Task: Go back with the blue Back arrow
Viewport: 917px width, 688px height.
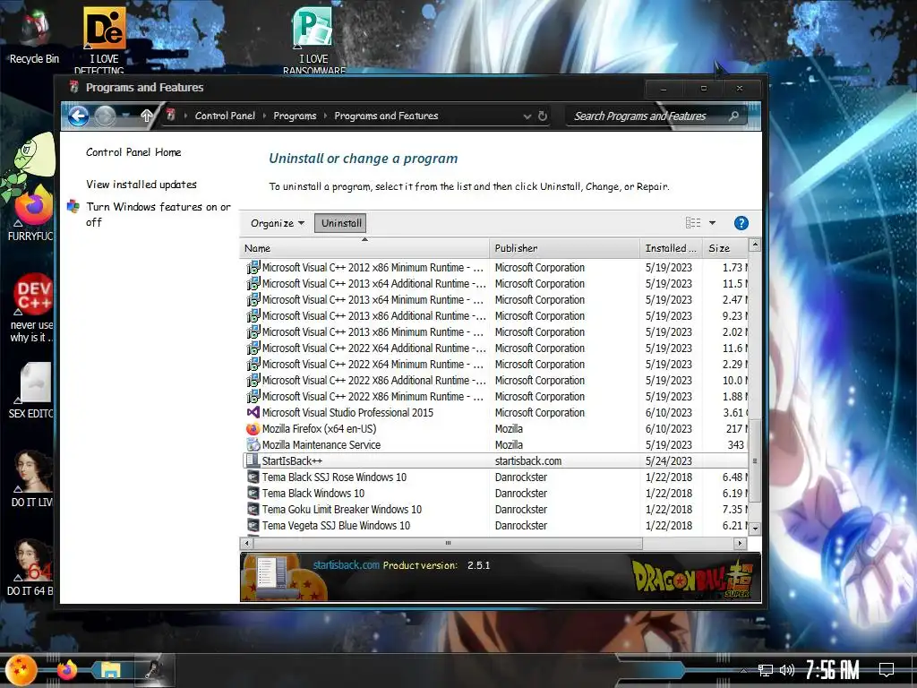Action: (x=79, y=116)
